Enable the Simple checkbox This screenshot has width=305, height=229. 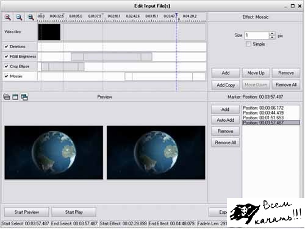(248, 44)
